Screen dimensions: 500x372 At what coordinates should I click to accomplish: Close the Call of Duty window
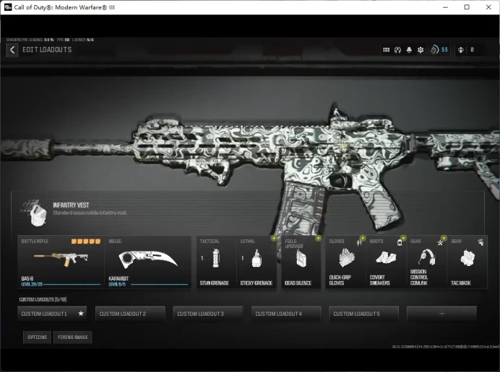click(488, 7)
